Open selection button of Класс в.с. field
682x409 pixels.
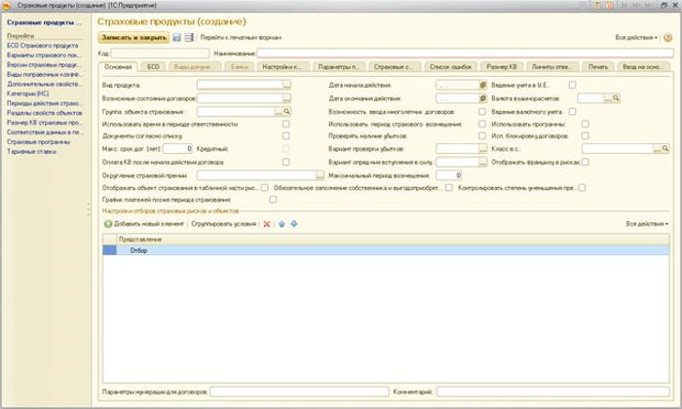(x=658, y=149)
